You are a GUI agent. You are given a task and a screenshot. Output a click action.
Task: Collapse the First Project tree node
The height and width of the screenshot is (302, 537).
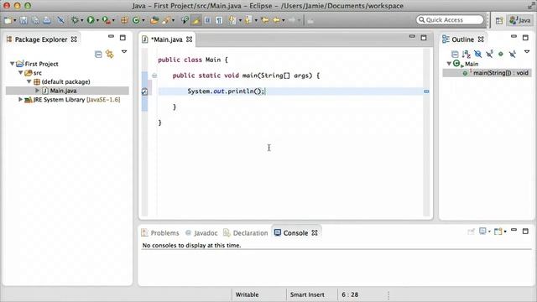(x=13, y=64)
